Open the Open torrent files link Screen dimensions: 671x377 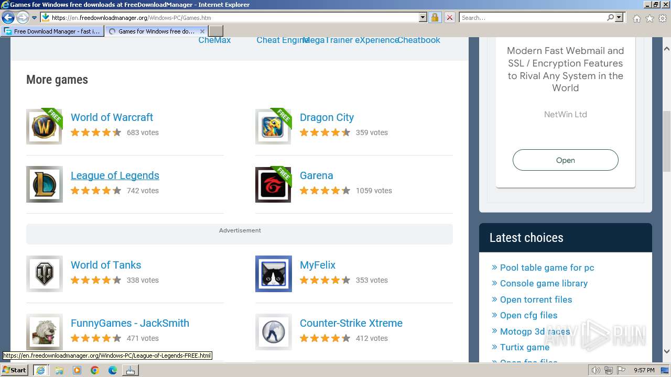pyautogui.click(x=536, y=300)
